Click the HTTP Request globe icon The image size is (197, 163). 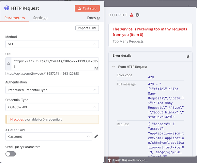point(7,8)
